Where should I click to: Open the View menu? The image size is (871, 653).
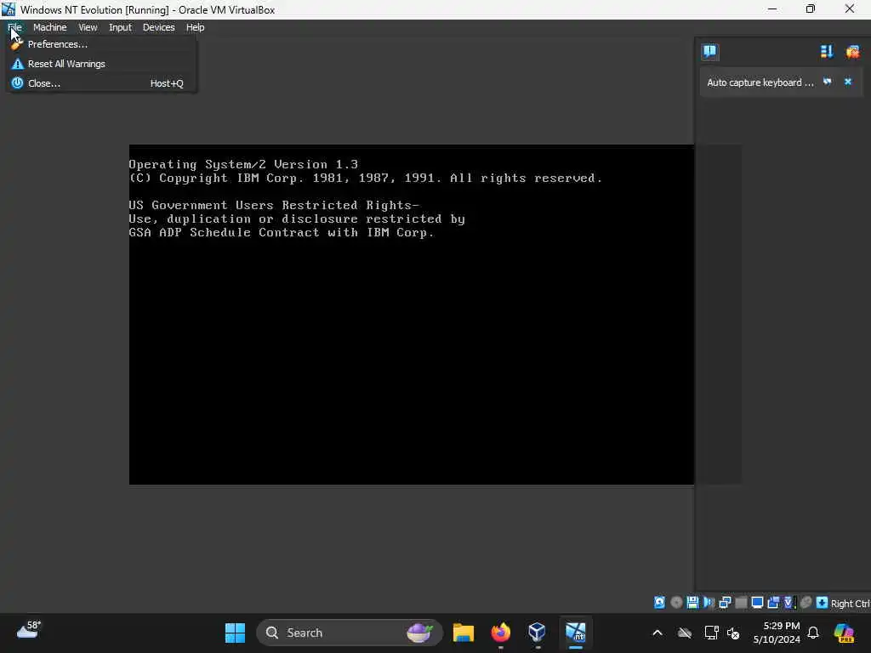point(88,27)
